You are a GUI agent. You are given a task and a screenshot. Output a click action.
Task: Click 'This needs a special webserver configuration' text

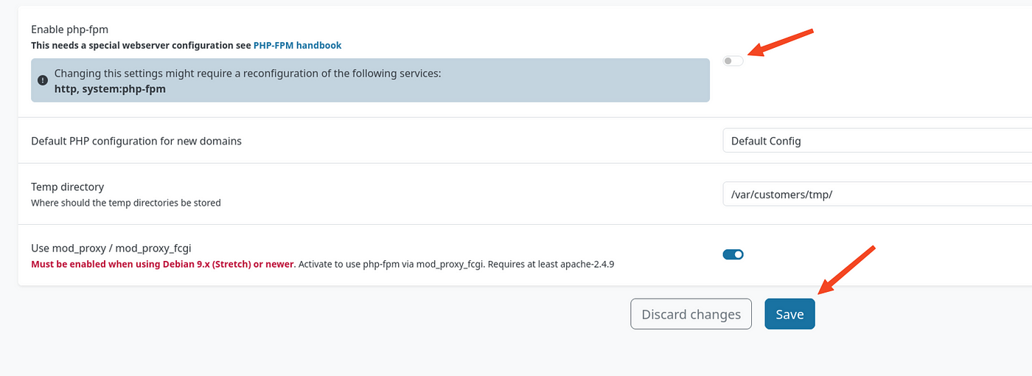pyautogui.click(x=141, y=45)
